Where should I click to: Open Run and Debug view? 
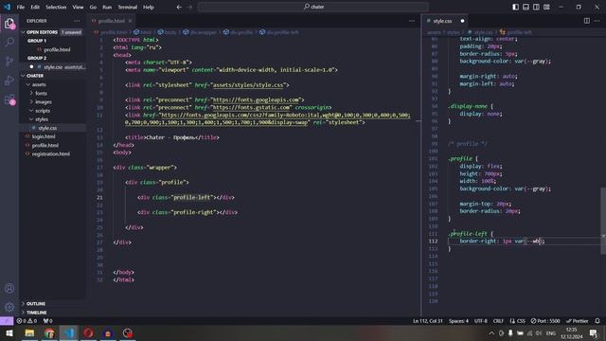(9, 80)
